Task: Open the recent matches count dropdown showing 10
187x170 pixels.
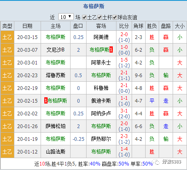Action: [x=66, y=17]
